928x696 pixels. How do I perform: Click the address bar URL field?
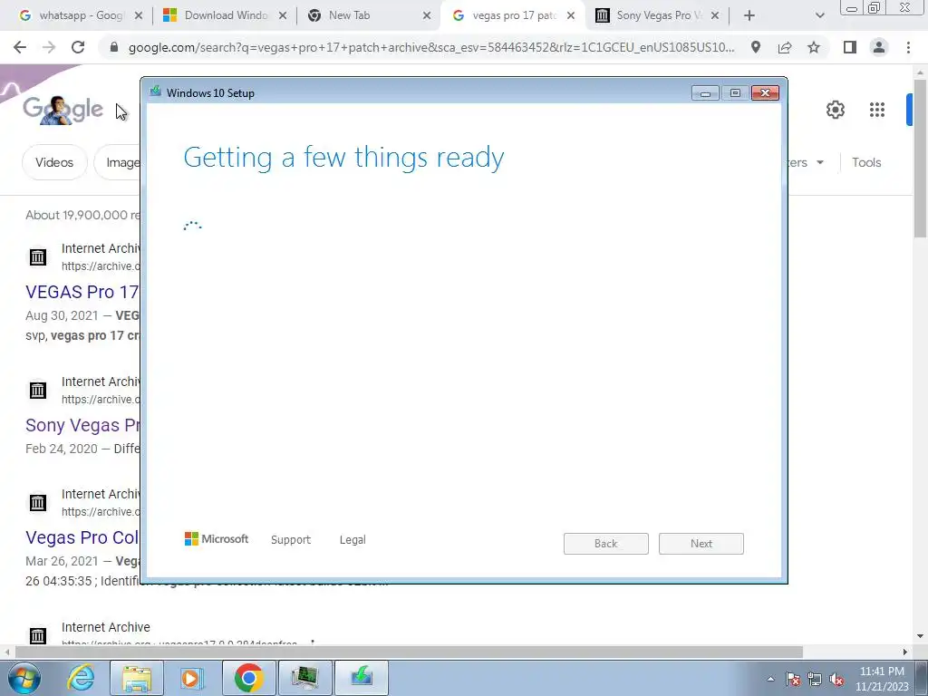(430, 47)
